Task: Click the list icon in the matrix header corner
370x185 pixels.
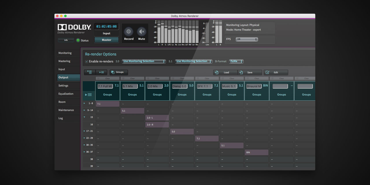Action: (88, 95)
